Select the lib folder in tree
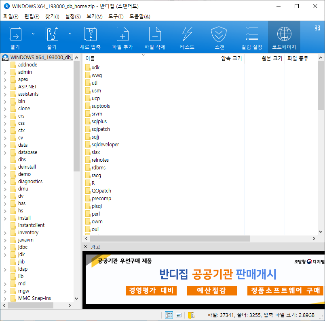325x321 pixels. 21,276
